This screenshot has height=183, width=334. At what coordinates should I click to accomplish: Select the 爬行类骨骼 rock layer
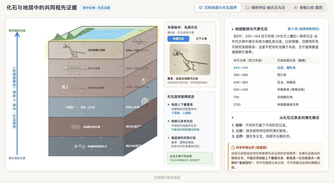(x=86, y=68)
